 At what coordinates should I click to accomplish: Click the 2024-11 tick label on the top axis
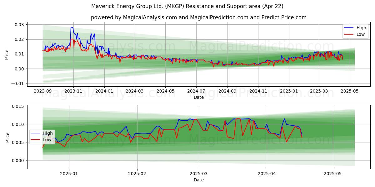(x=258, y=92)
